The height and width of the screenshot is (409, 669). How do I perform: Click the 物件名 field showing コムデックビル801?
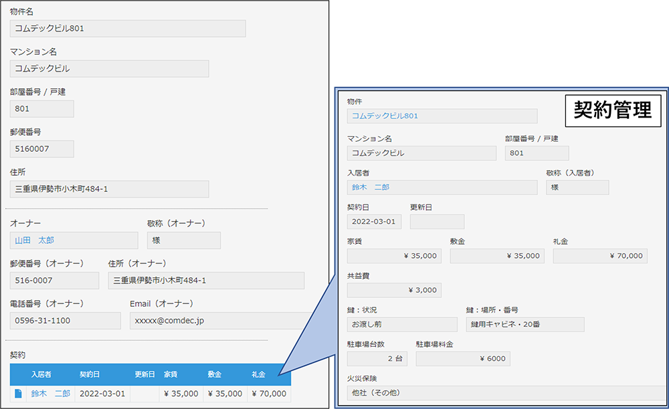127,28
